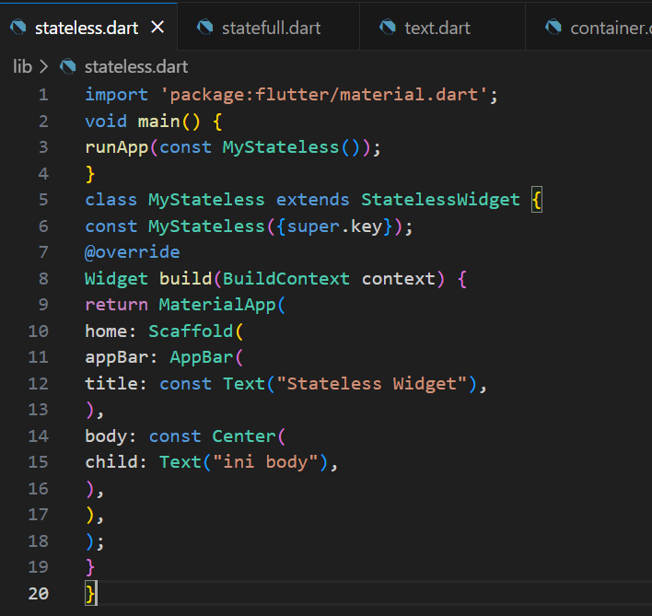Click the Dart icon on the container tab
Screen dimensions: 652x616
point(553,28)
